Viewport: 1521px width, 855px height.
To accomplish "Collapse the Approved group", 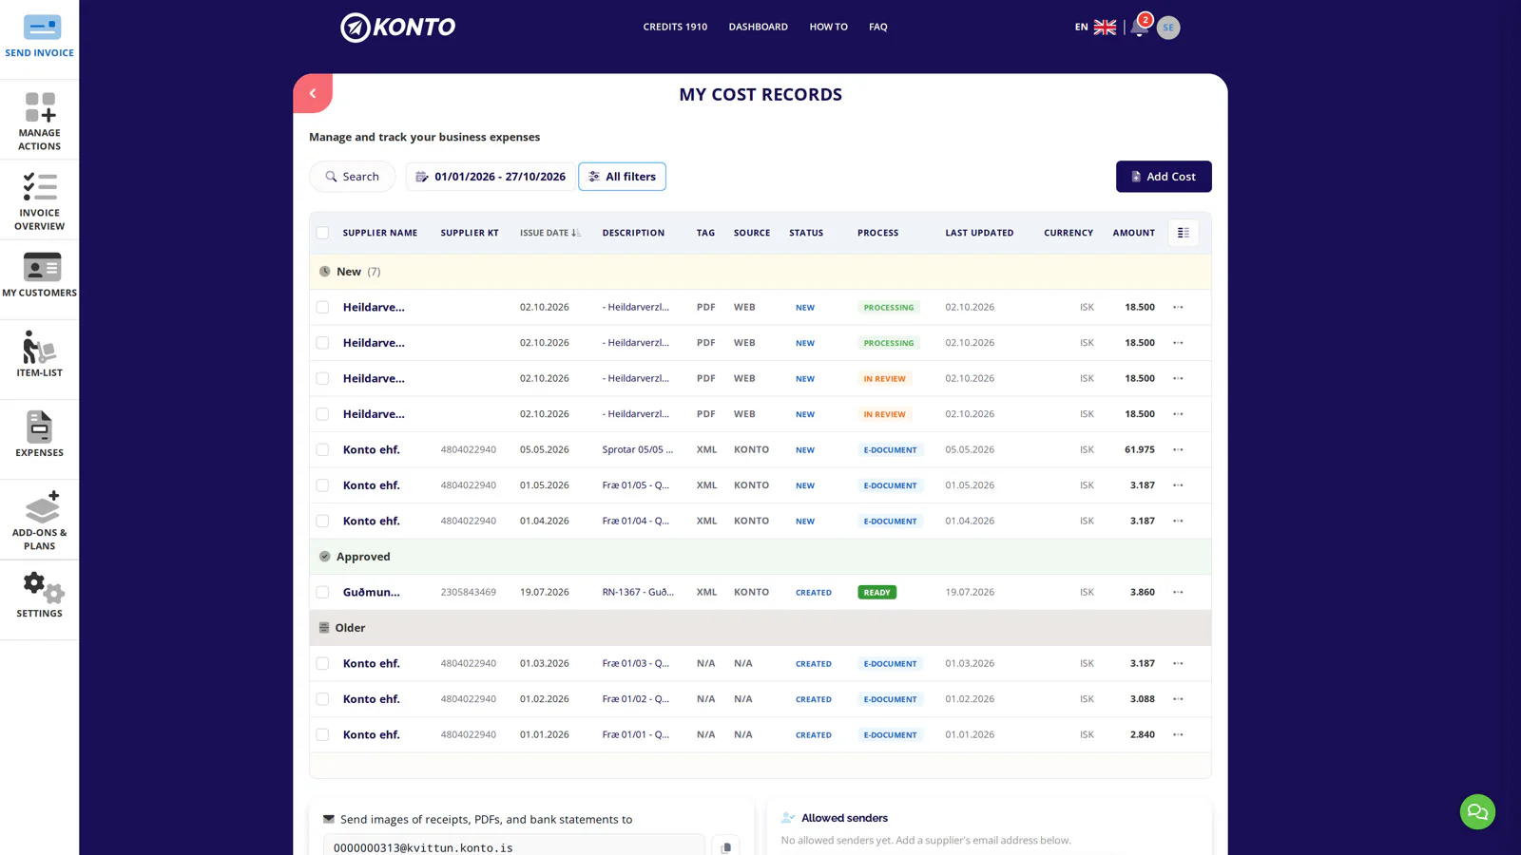I will coord(760,557).
